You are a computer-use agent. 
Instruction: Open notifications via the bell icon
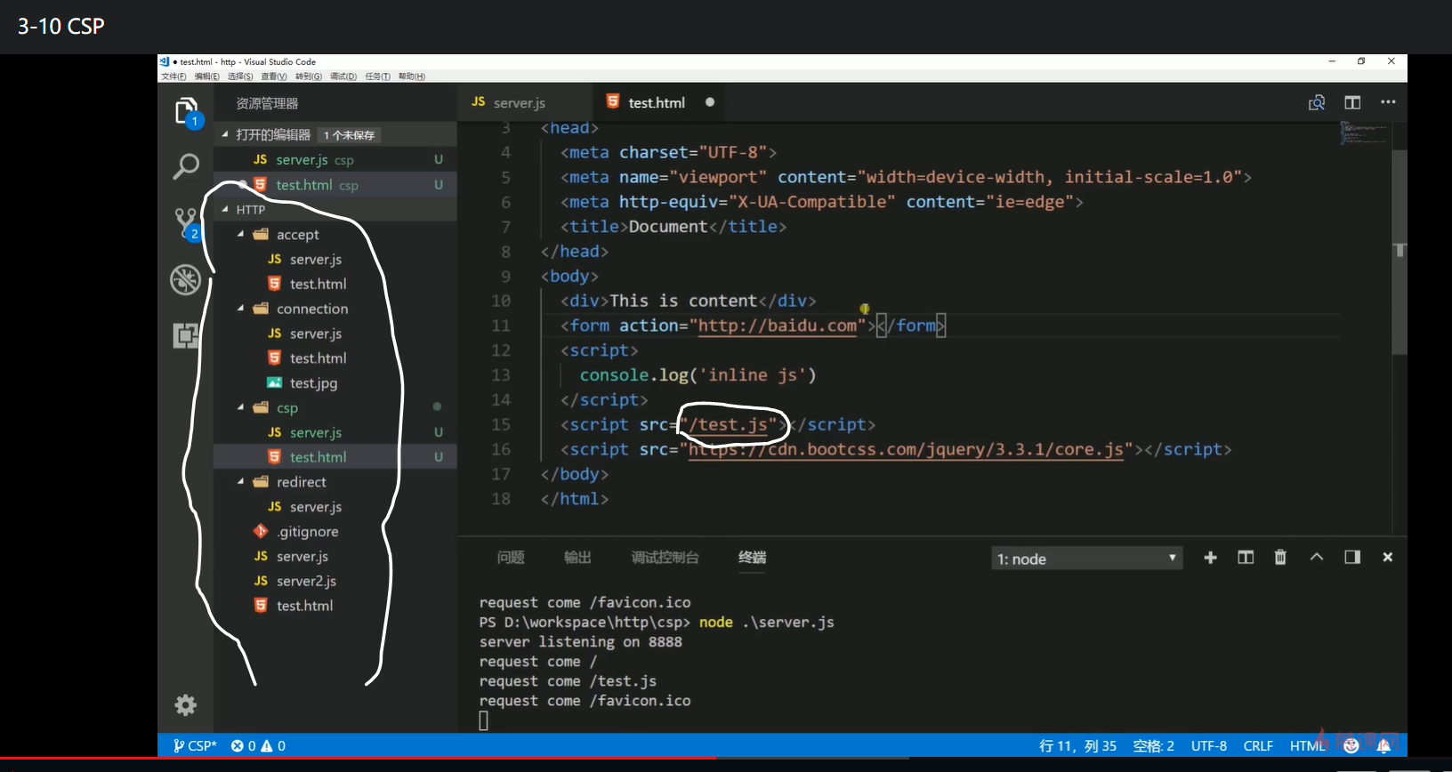point(1383,746)
